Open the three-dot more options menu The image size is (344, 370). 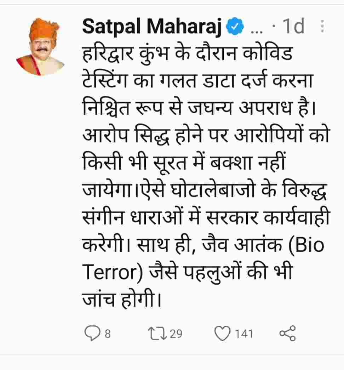coord(322,27)
